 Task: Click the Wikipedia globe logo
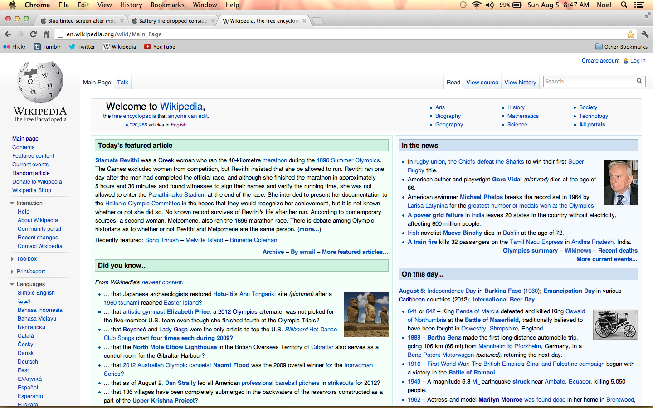(40, 82)
